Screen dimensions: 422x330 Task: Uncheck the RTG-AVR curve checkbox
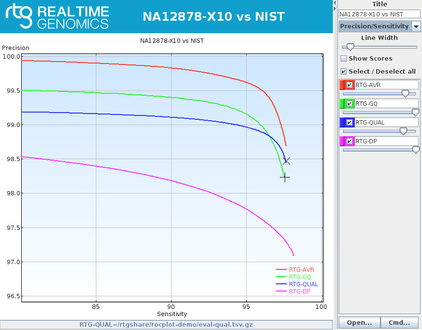(x=349, y=85)
